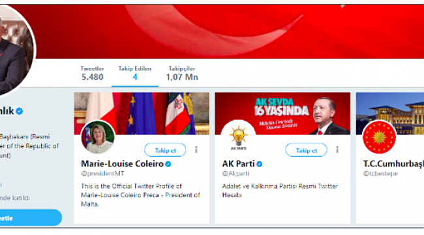Follow Marie-Louise Coleiro with Takip et

click(165, 150)
